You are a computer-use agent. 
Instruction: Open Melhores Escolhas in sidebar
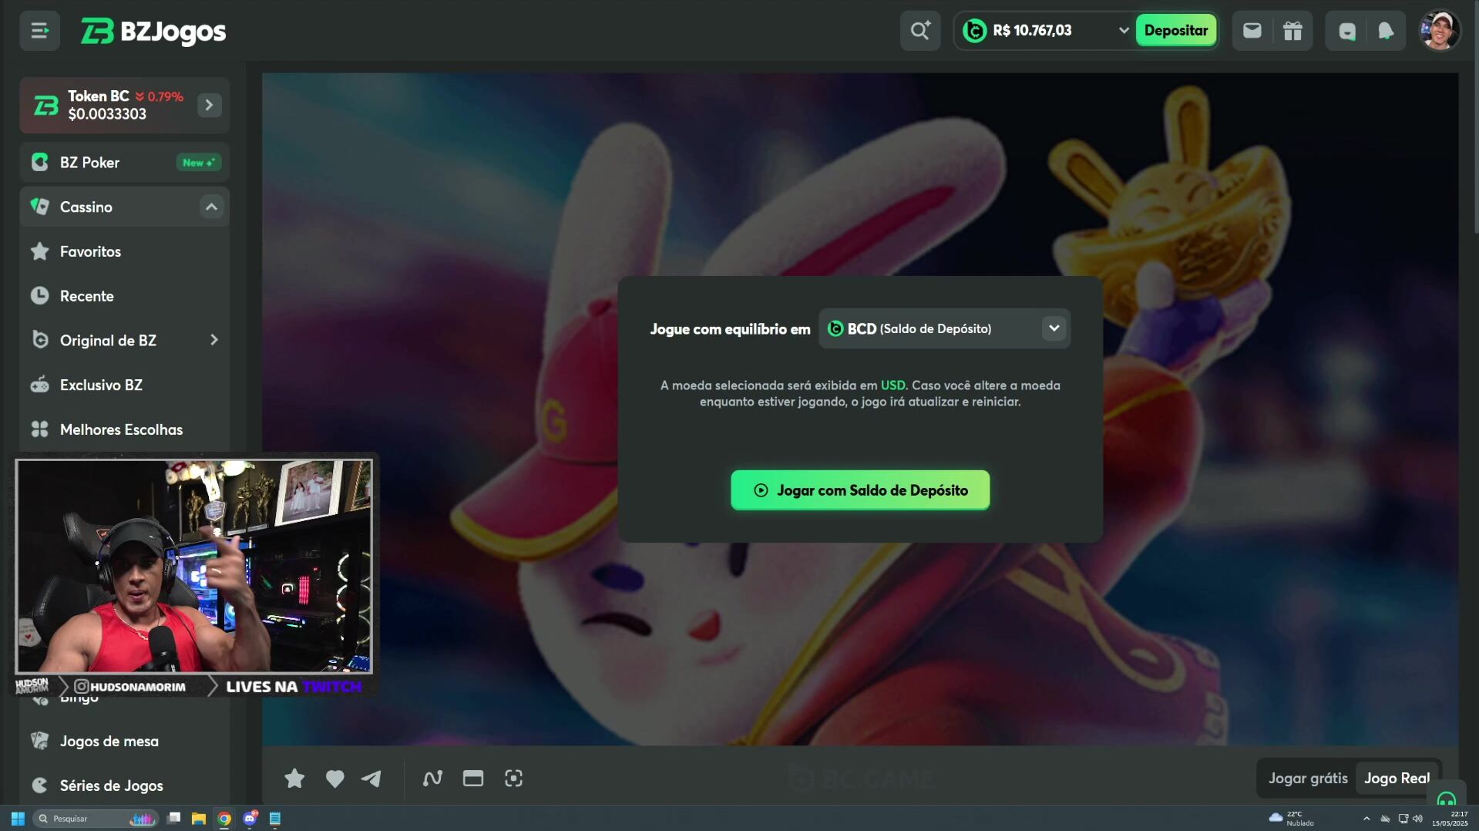point(125,429)
